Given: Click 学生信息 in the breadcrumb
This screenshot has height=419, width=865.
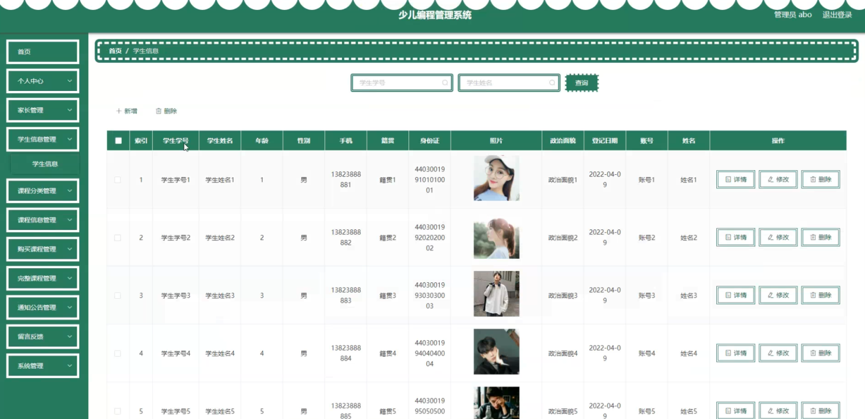Looking at the screenshot, I should click(146, 51).
